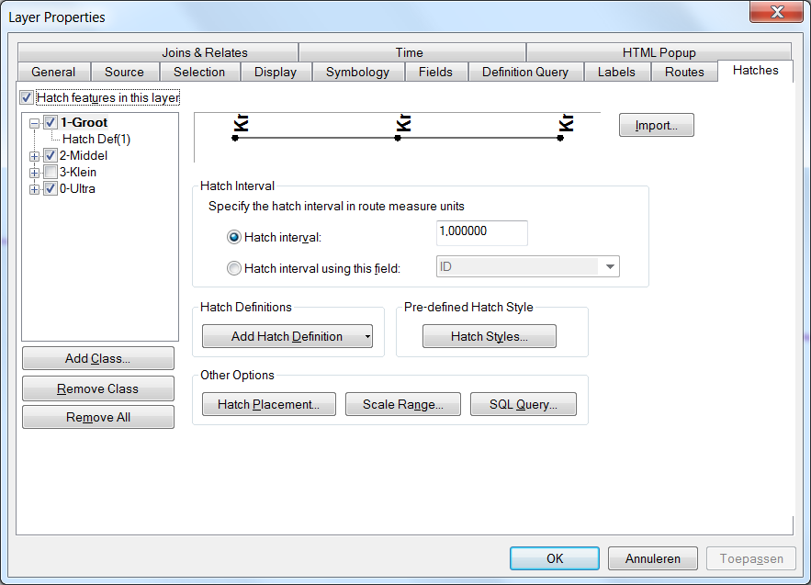Click the Import button
The height and width of the screenshot is (585, 811).
coord(656,126)
